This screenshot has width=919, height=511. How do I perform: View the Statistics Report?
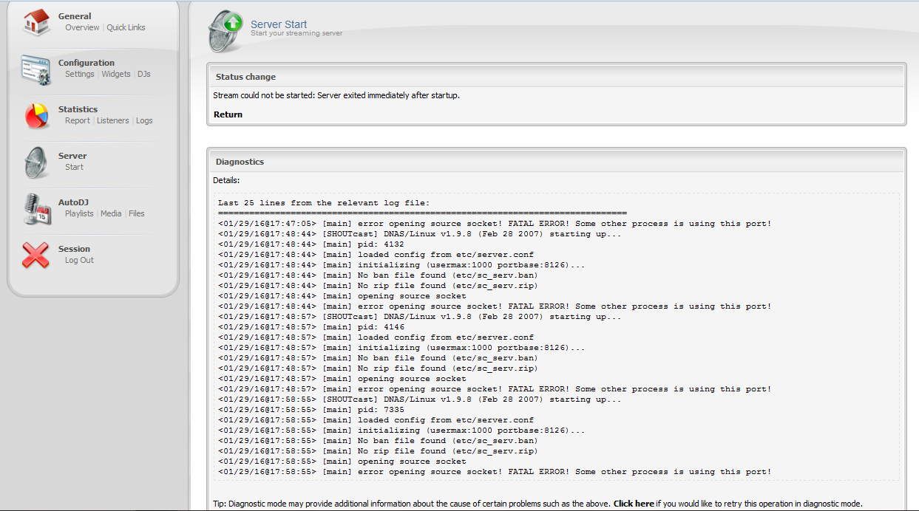[78, 121]
